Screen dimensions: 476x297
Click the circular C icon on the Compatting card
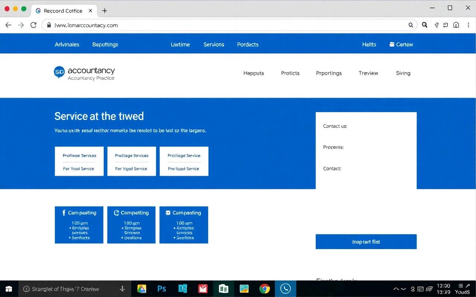point(116,213)
